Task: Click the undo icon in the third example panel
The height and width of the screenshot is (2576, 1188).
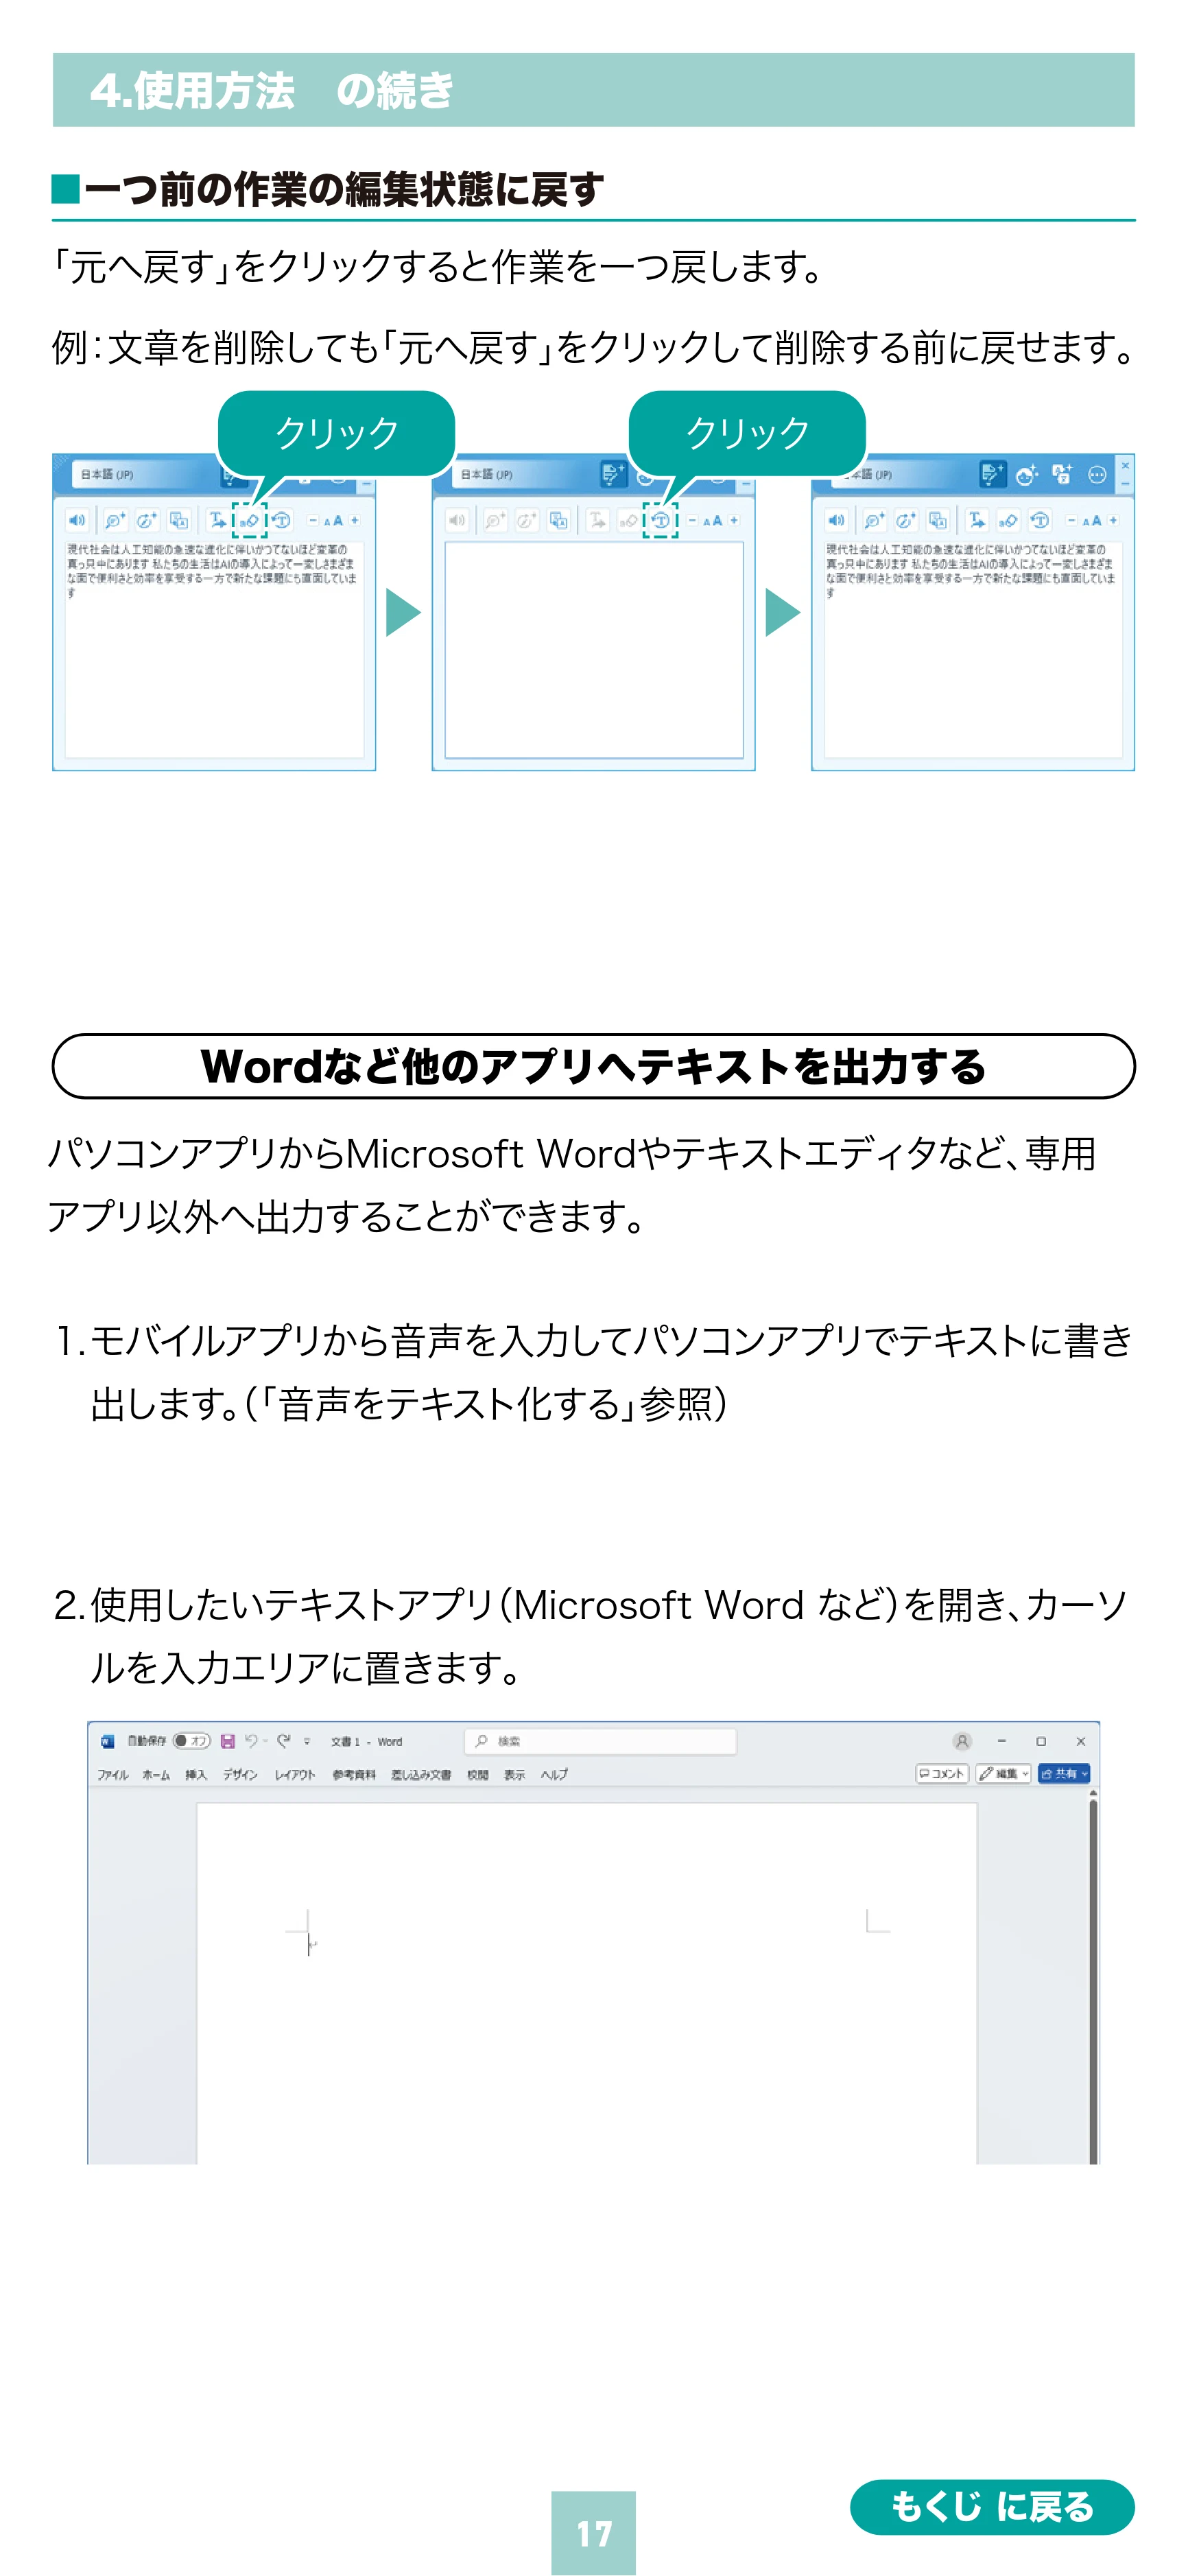Action: pos(1040,520)
